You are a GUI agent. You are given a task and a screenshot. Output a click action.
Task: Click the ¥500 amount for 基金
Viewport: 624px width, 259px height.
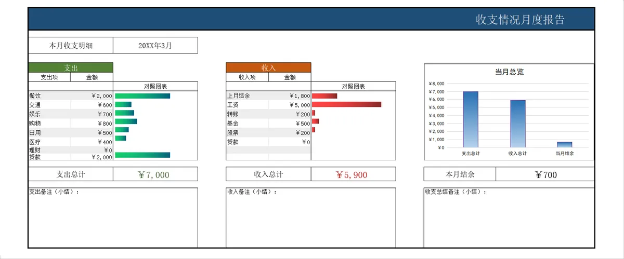point(290,123)
